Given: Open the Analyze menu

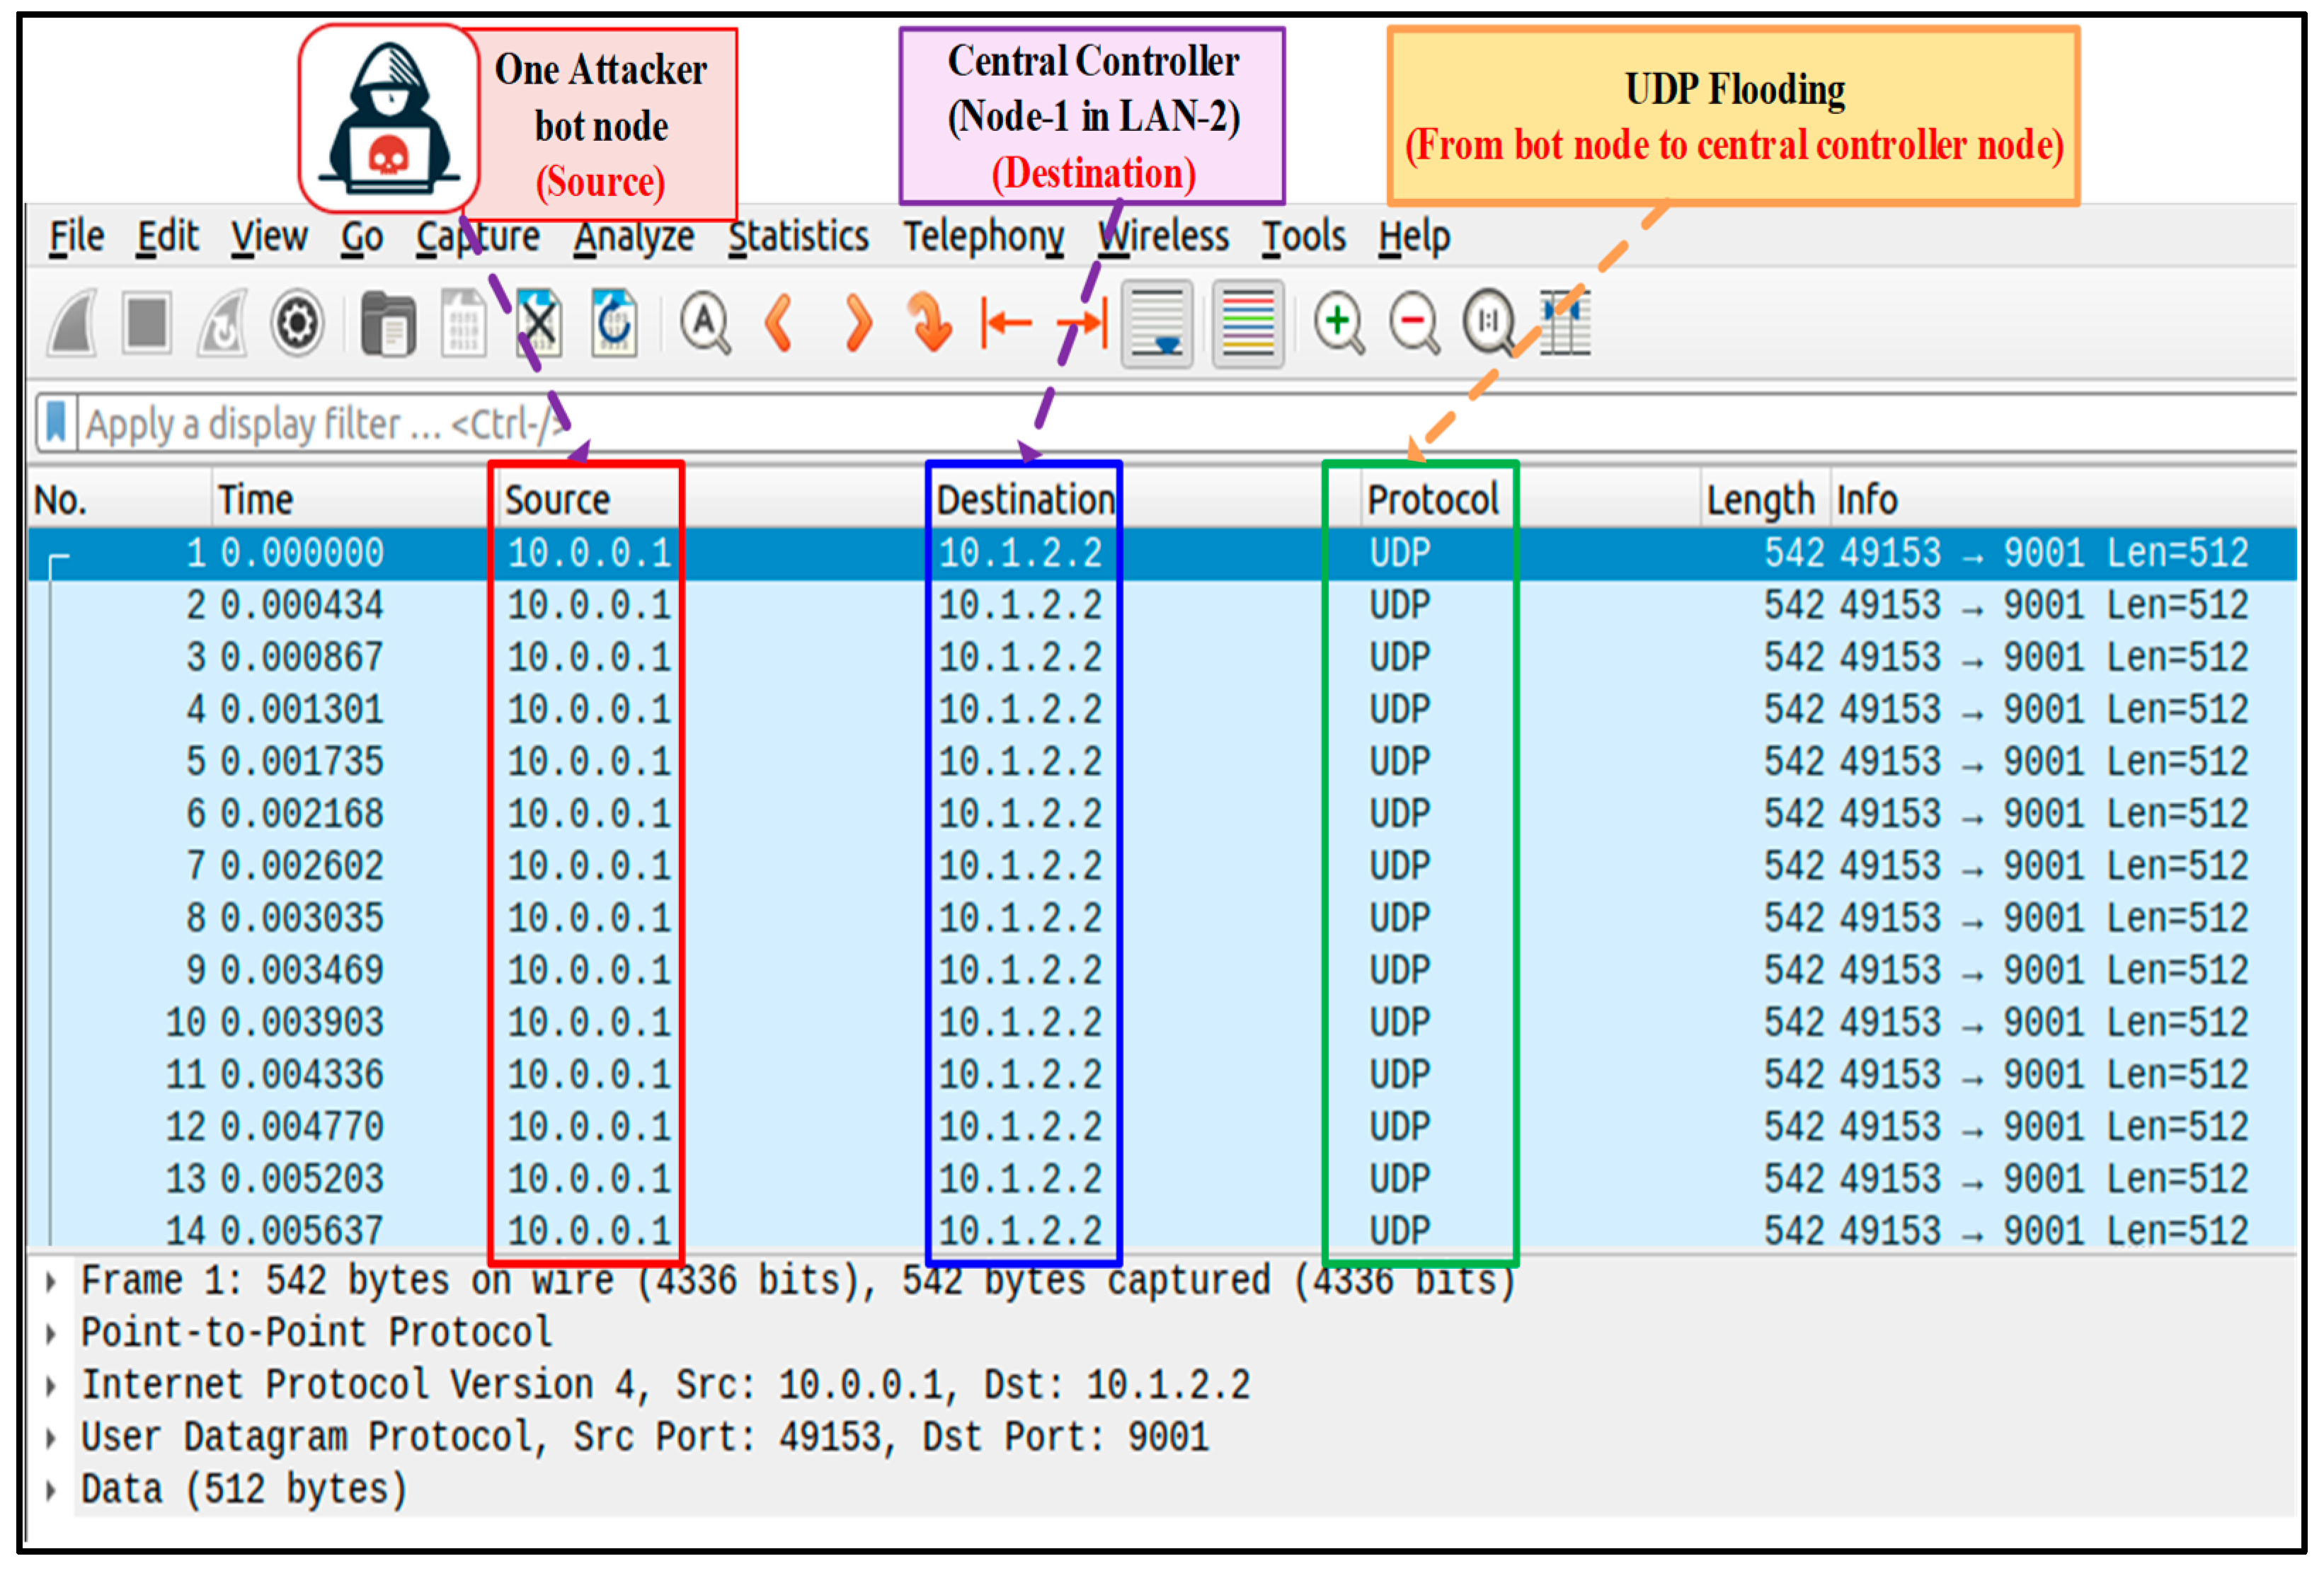Looking at the screenshot, I should coord(634,237).
